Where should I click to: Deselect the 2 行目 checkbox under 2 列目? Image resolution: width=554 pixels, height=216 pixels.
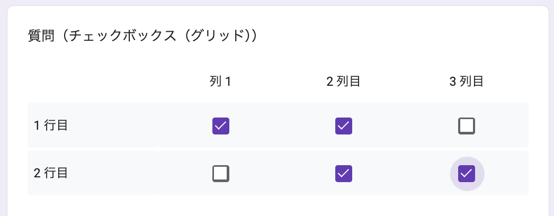344,173
